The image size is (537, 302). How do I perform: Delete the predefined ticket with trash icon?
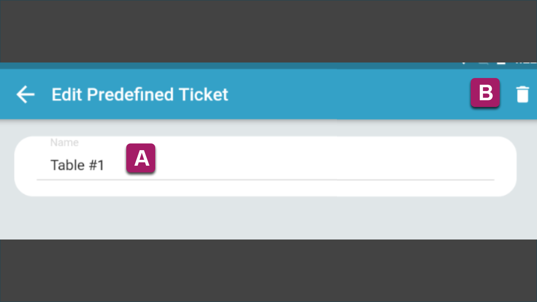522,94
